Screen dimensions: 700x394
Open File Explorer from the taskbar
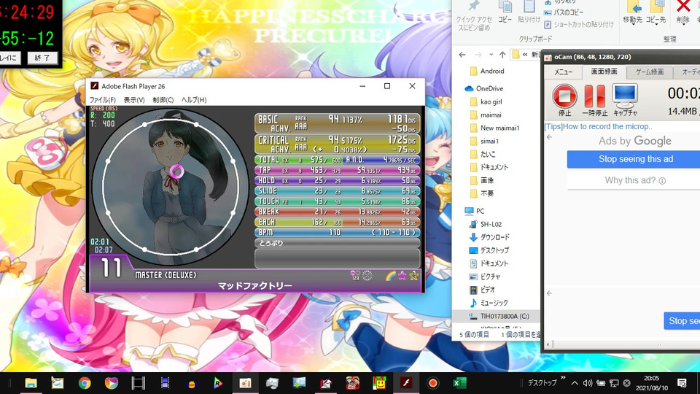point(31,383)
